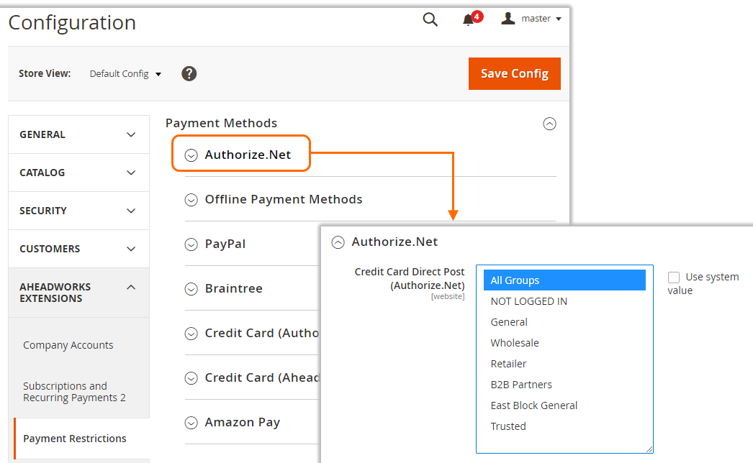The width and height of the screenshot is (753, 463).
Task: Click the help question mark icon
Action: 189,73
